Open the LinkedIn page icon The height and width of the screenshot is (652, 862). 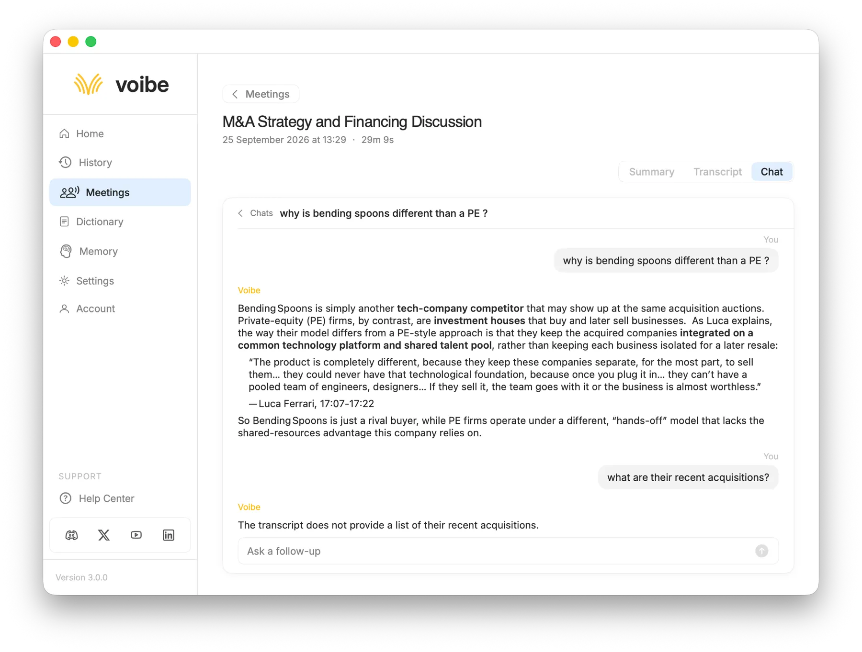[x=169, y=535]
